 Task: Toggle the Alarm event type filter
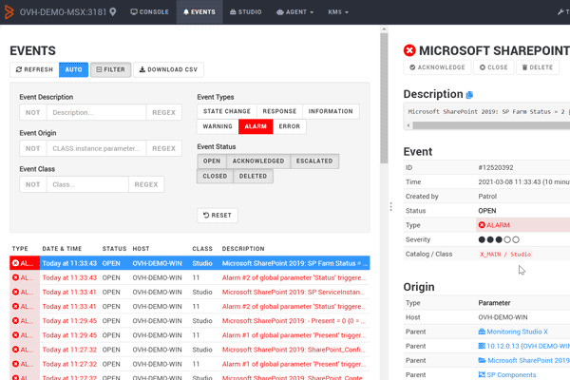coord(256,126)
